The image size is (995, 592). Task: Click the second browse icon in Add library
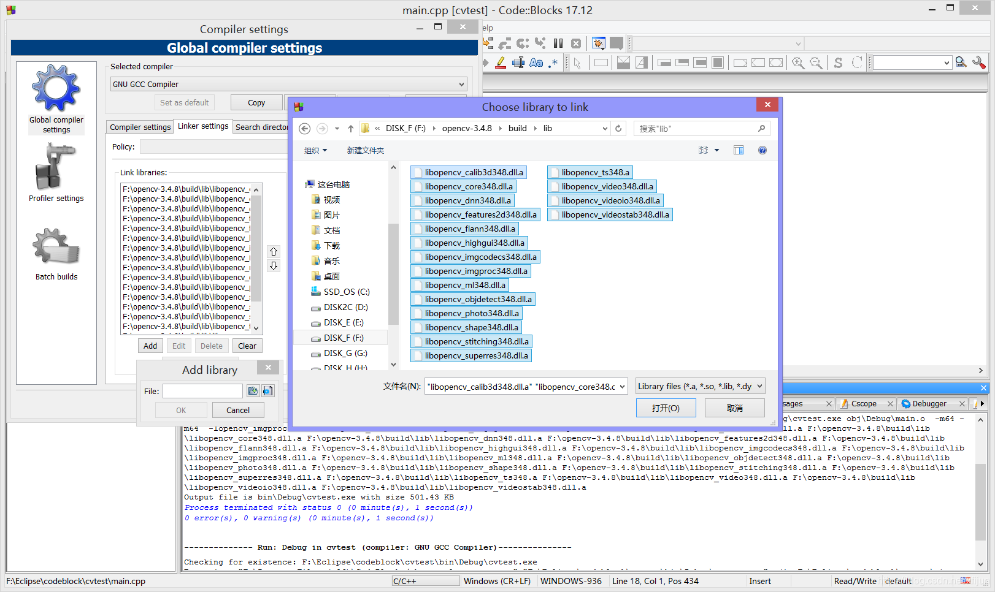tap(268, 391)
